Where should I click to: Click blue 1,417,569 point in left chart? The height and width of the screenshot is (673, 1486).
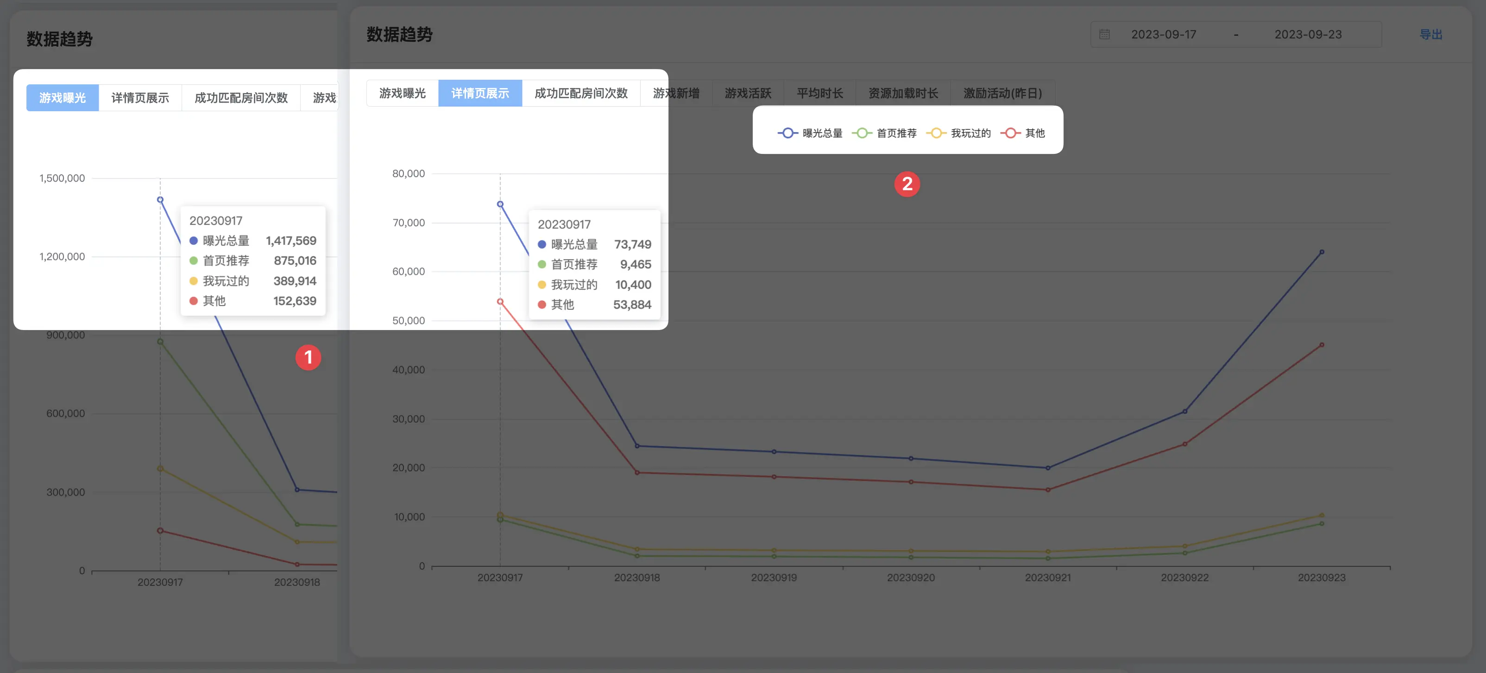[160, 200]
